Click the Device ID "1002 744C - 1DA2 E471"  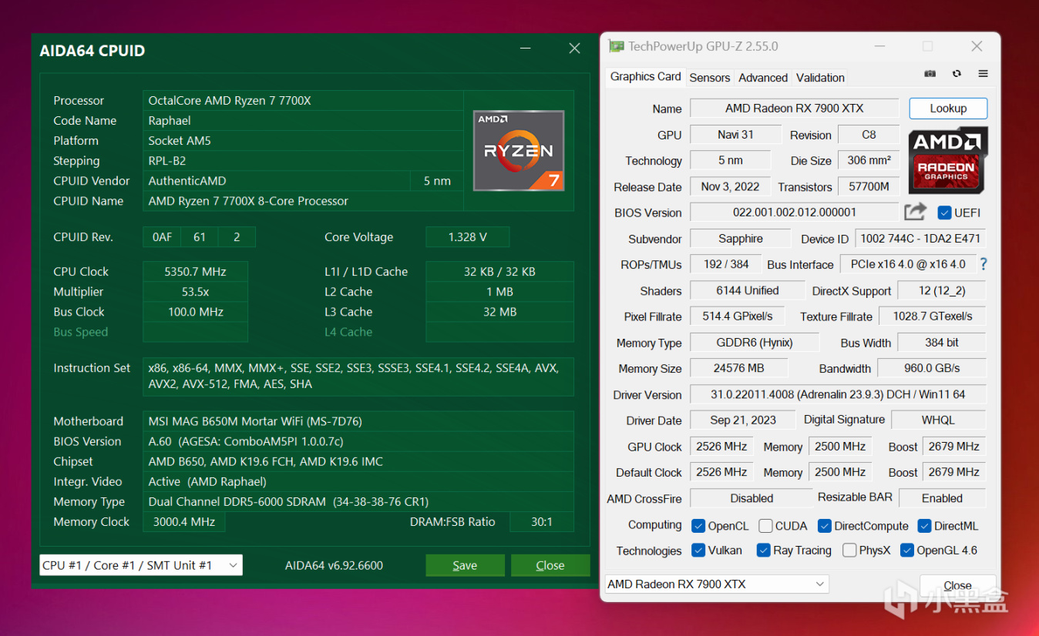(x=921, y=239)
